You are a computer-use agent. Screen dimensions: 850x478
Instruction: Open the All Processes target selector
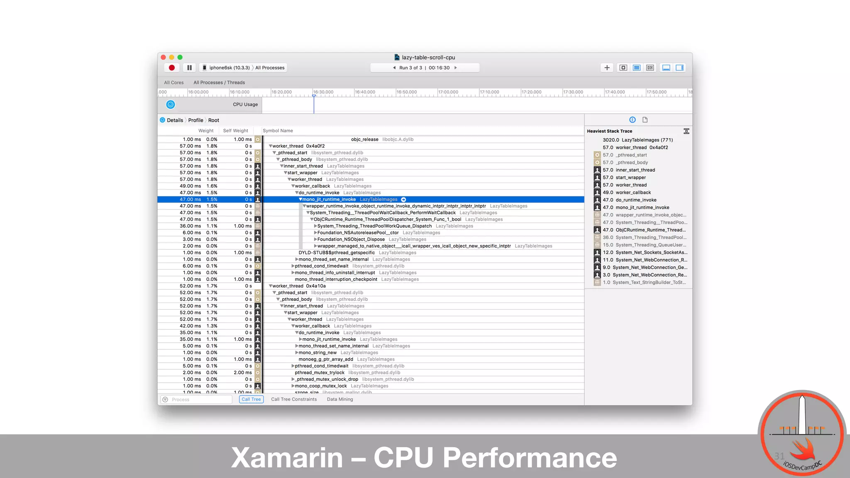click(x=270, y=68)
